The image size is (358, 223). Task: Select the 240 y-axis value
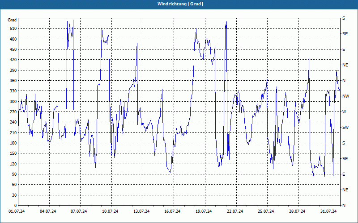13,122
